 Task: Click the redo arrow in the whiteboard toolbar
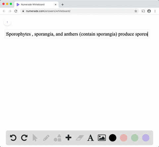24,138
